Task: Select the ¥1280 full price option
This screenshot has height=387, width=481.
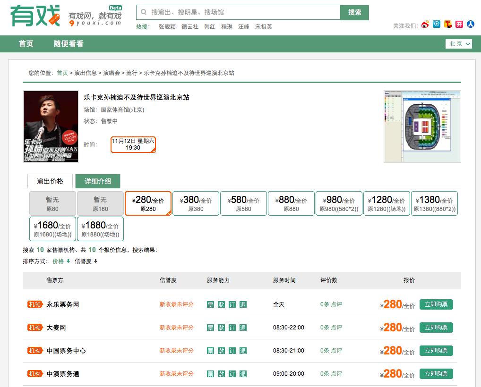Action: pos(387,203)
